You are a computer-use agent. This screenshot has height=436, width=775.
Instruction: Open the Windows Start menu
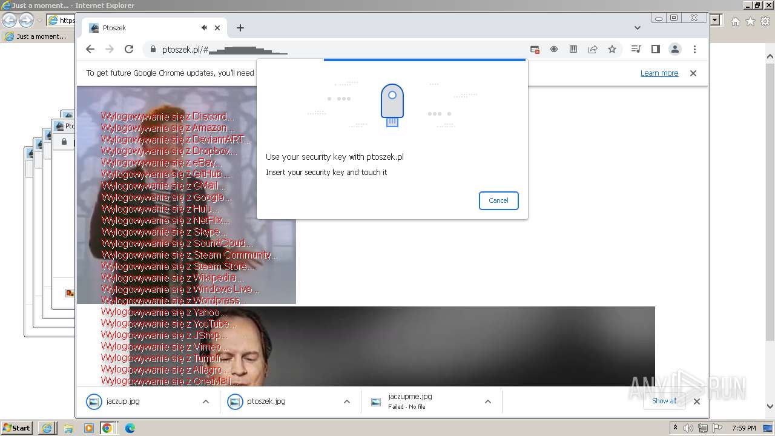17,428
